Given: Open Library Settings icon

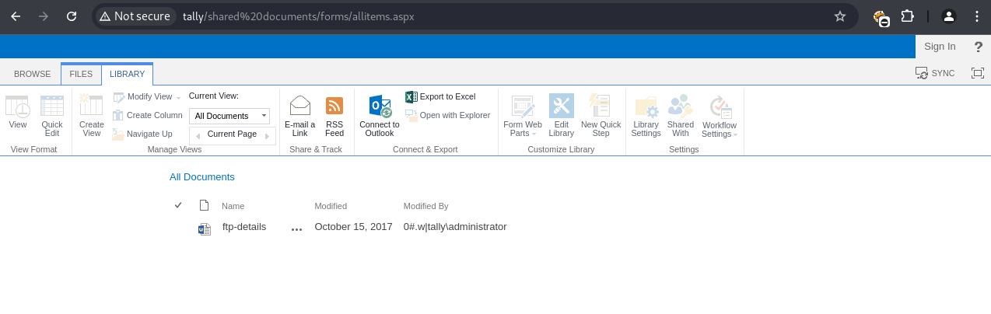Looking at the screenshot, I should click(646, 106).
